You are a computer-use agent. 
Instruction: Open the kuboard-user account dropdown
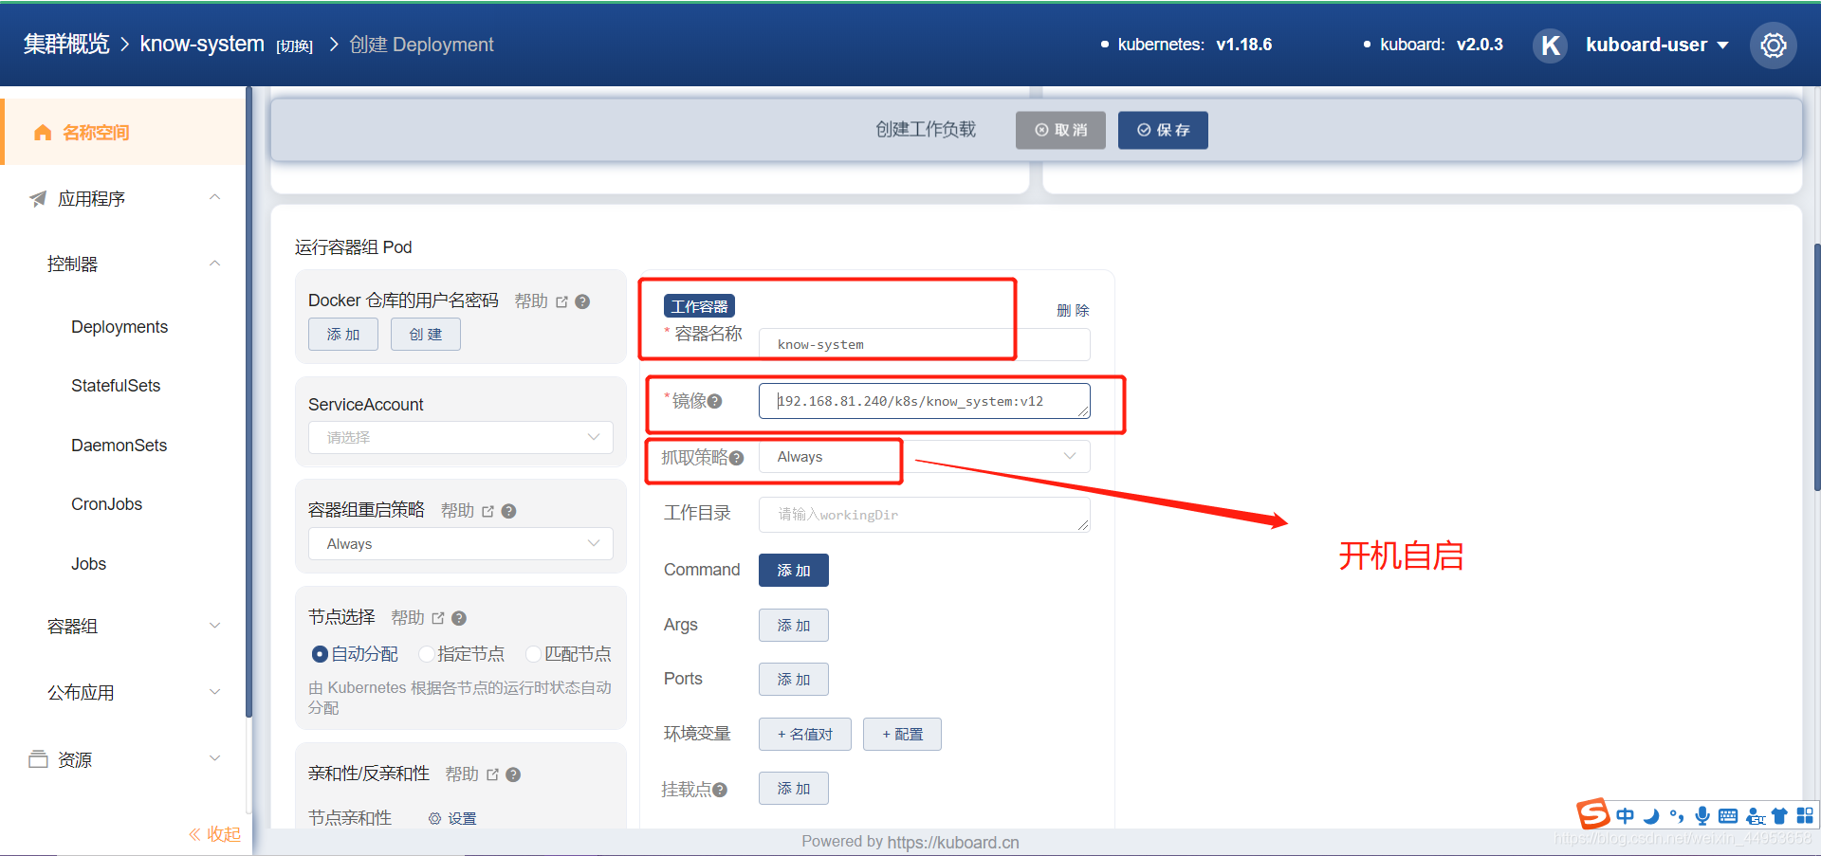[1657, 45]
